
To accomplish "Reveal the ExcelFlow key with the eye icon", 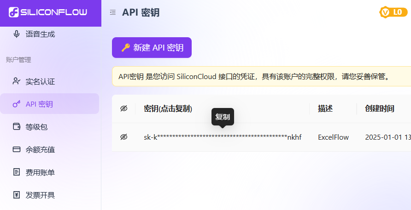I will click(x=123, y=137).
